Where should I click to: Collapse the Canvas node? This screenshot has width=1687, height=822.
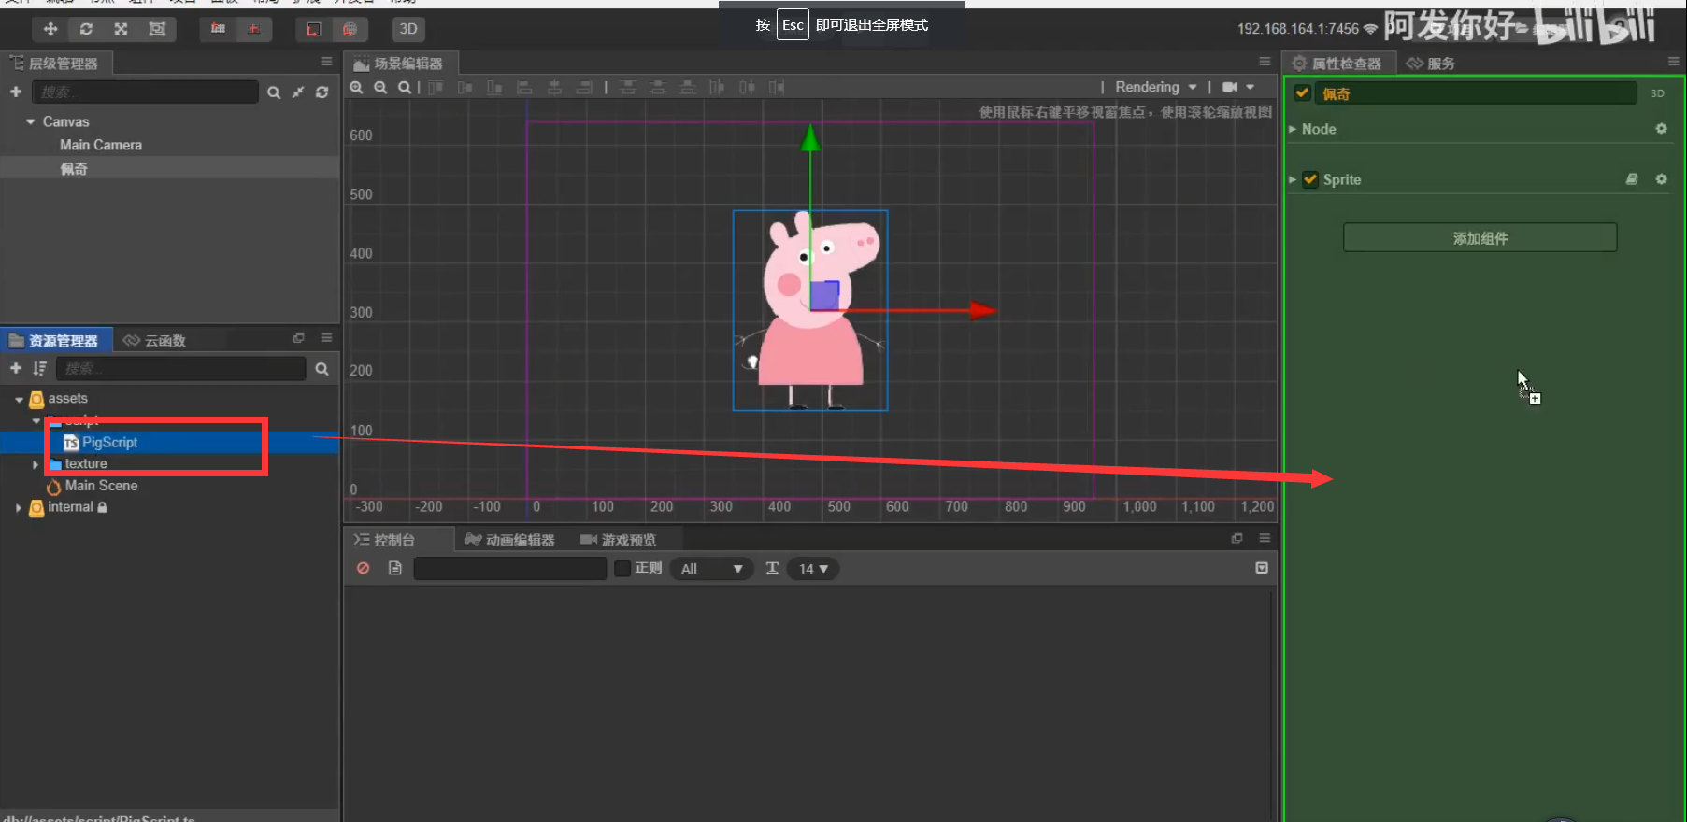[31, 121]
